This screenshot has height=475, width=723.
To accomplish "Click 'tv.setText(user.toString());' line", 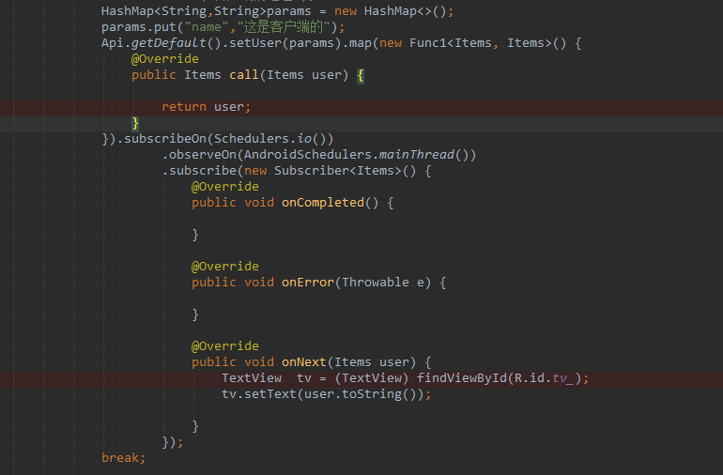I will pos(327,394).
